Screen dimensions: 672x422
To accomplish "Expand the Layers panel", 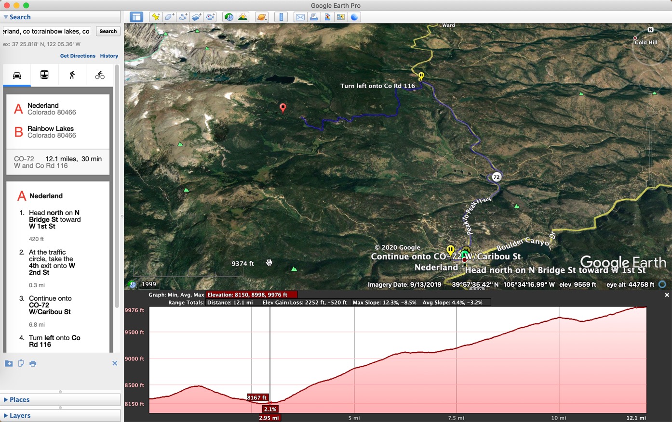I will (x=19, y=416).
